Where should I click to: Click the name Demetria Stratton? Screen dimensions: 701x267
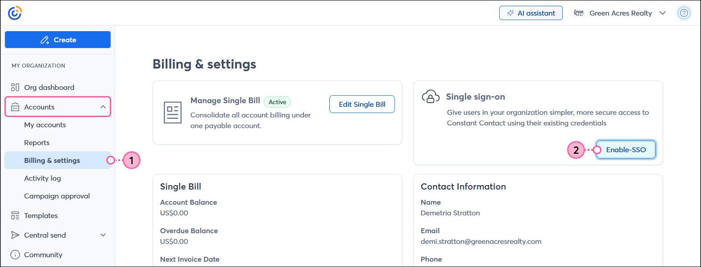pyautogui.click(x=450, y=213)
